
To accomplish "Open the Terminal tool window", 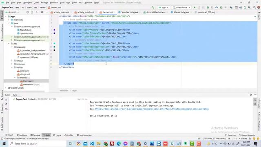I will pos(35,135).
